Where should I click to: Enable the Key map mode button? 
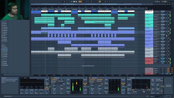click(159, 2)
